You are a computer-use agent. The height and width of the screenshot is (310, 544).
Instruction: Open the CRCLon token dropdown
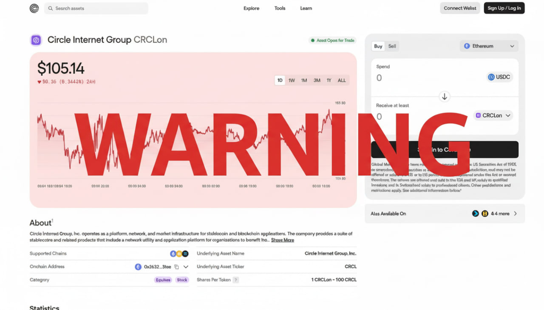493,115
